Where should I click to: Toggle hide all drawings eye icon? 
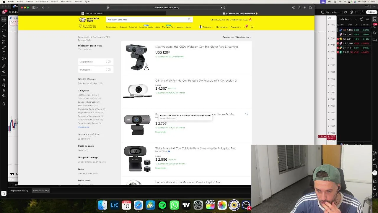coord(4,96)
